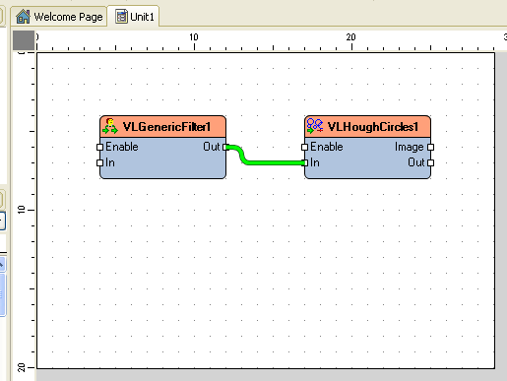Click the VLHoughCircles1 circles icon

click(x=315, y=126)
